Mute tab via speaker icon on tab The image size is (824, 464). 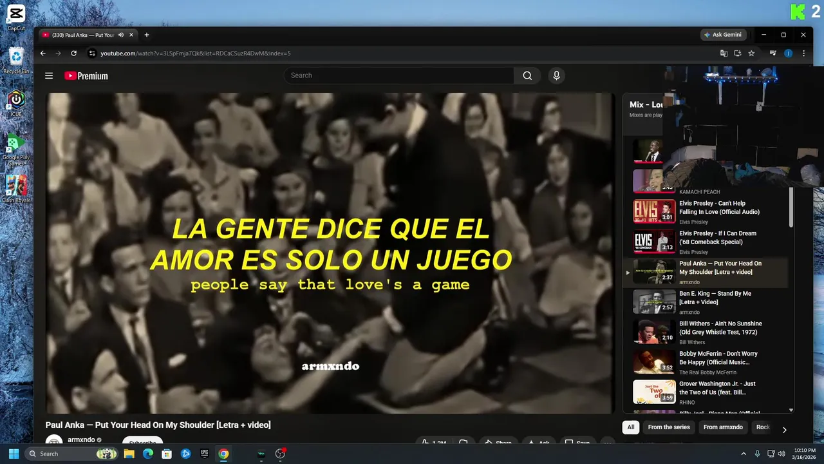tap(120, 35)
